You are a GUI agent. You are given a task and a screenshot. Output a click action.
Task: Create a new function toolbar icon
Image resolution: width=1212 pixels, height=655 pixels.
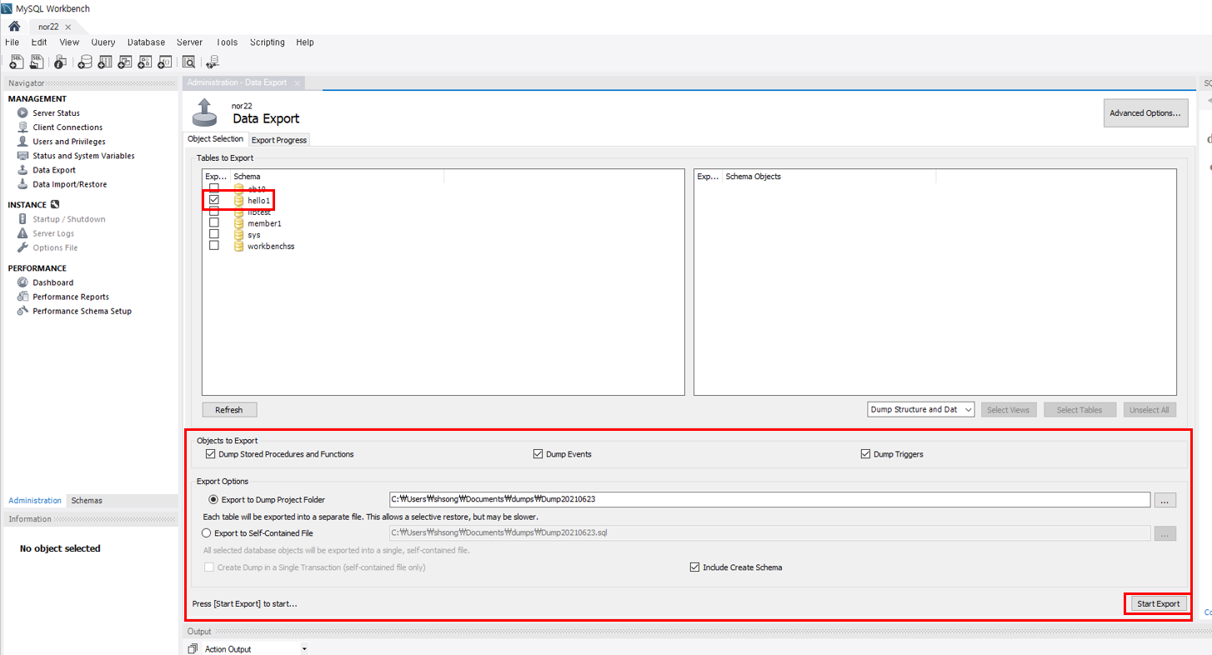point(165,62)
